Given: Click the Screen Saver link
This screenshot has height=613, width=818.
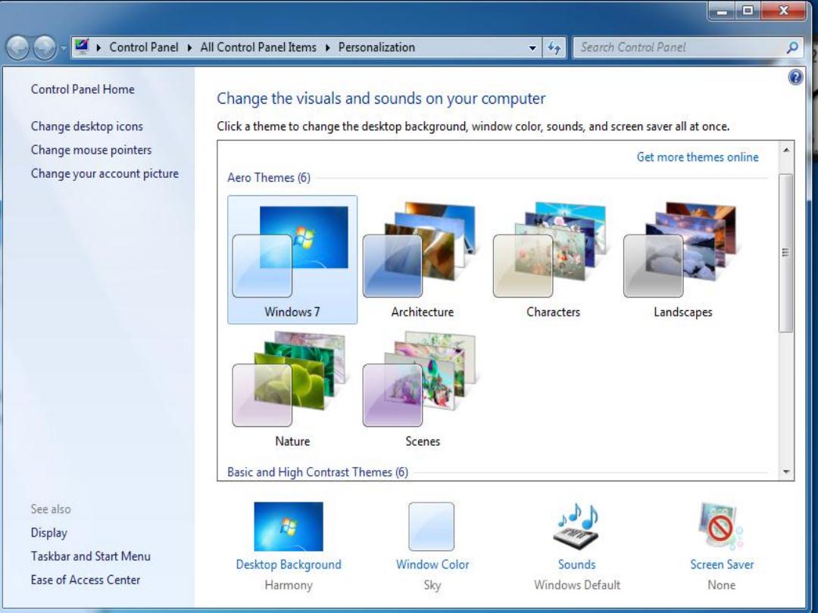Looking at the screenshot, I should click(722, 565).
